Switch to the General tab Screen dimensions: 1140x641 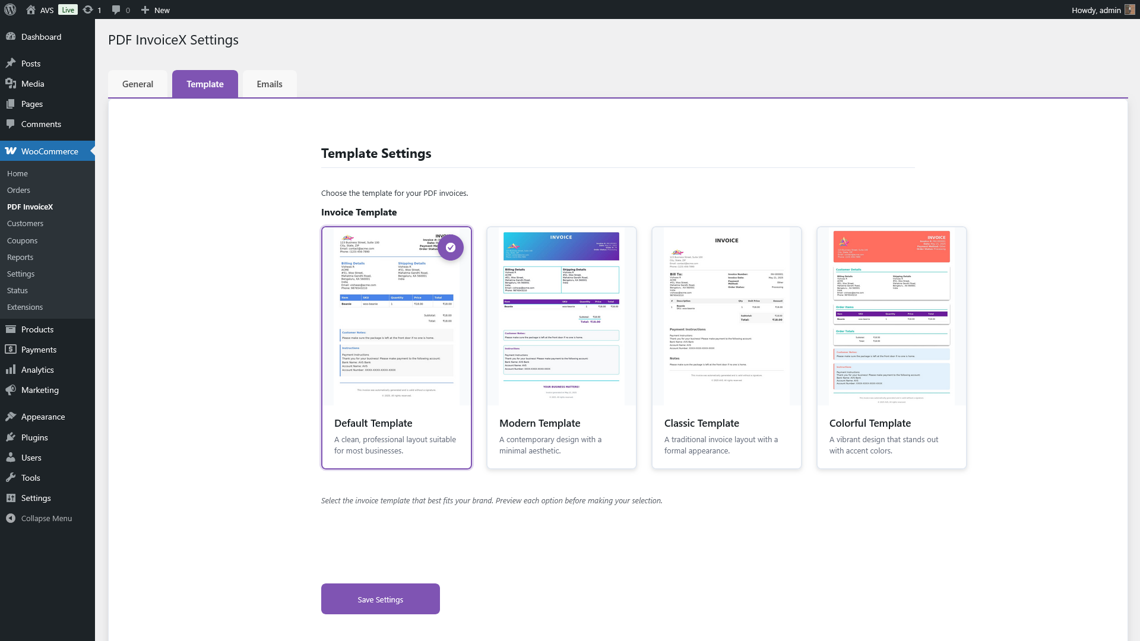coord(138,84)
